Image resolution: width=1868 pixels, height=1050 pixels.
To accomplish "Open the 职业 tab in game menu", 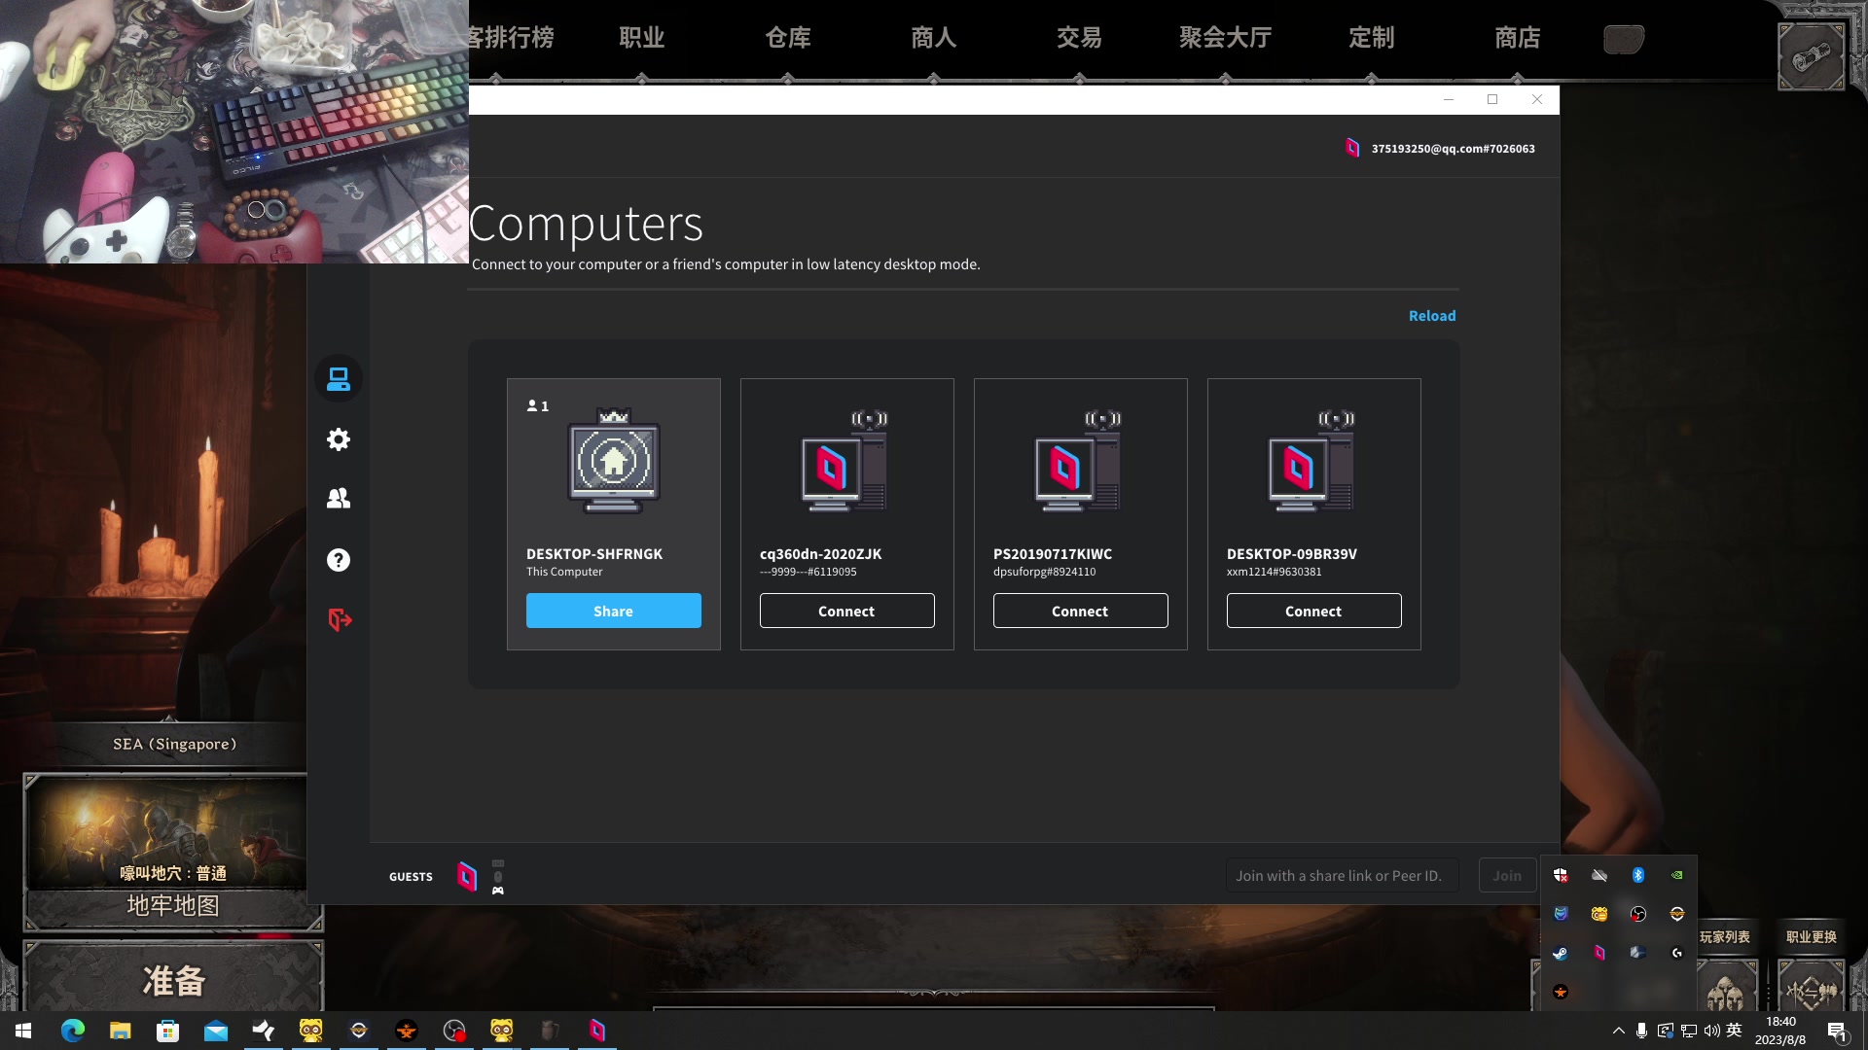I will (642, 38).
